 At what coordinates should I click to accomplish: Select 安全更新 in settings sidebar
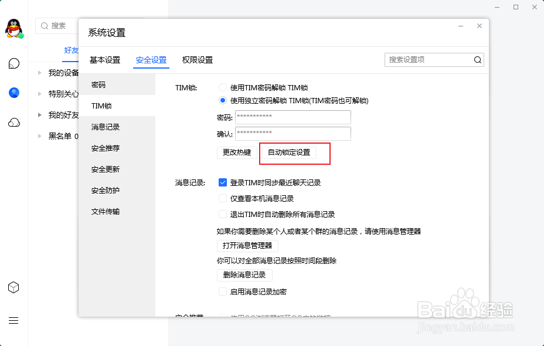click(x=117, y=169)
